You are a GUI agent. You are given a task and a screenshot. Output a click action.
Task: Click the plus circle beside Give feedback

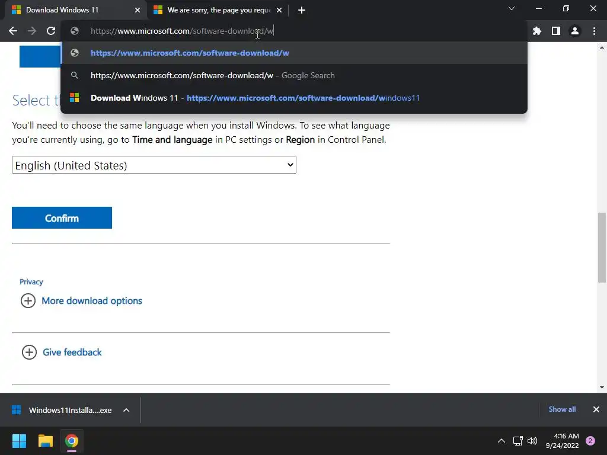29,352
